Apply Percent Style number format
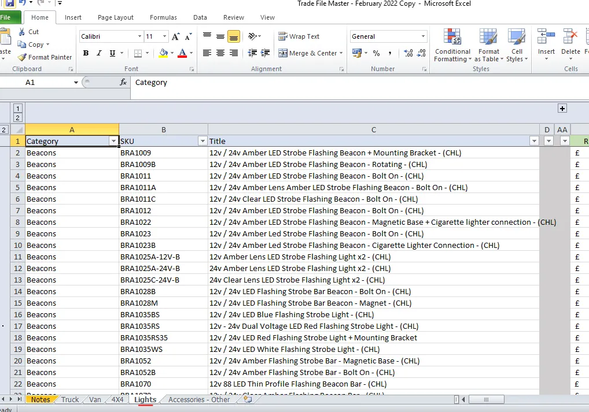This screenshot has width=589, height=412. coord(376,53)
